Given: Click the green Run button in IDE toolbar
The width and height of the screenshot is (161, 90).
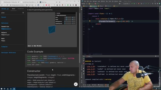Looking at the screenshot, I should tap(132, 3).
